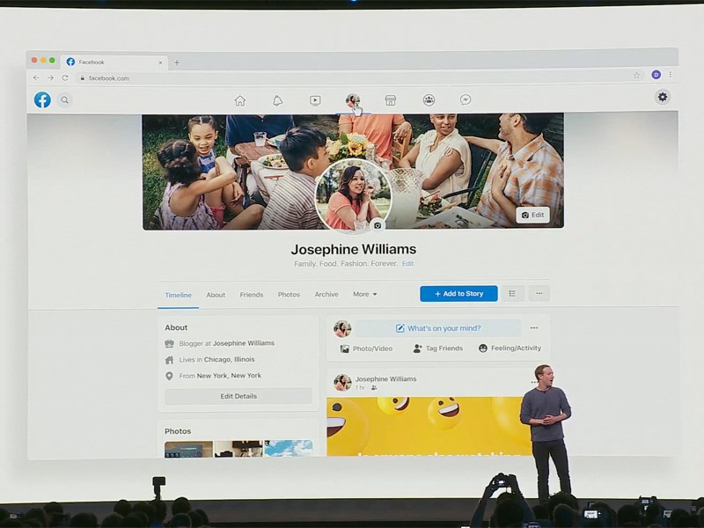Open the middle Photos thumbnail
The width and height of the screenshot is (704, 528).
[238, 449]
